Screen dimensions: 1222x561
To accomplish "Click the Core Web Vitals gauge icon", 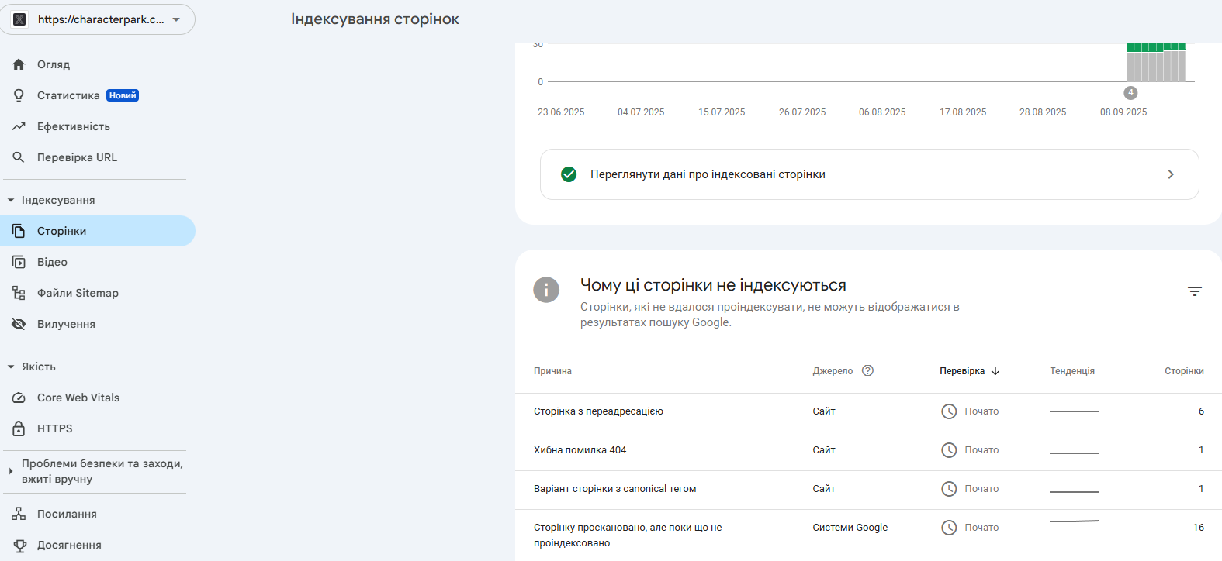I will point(19,398).
